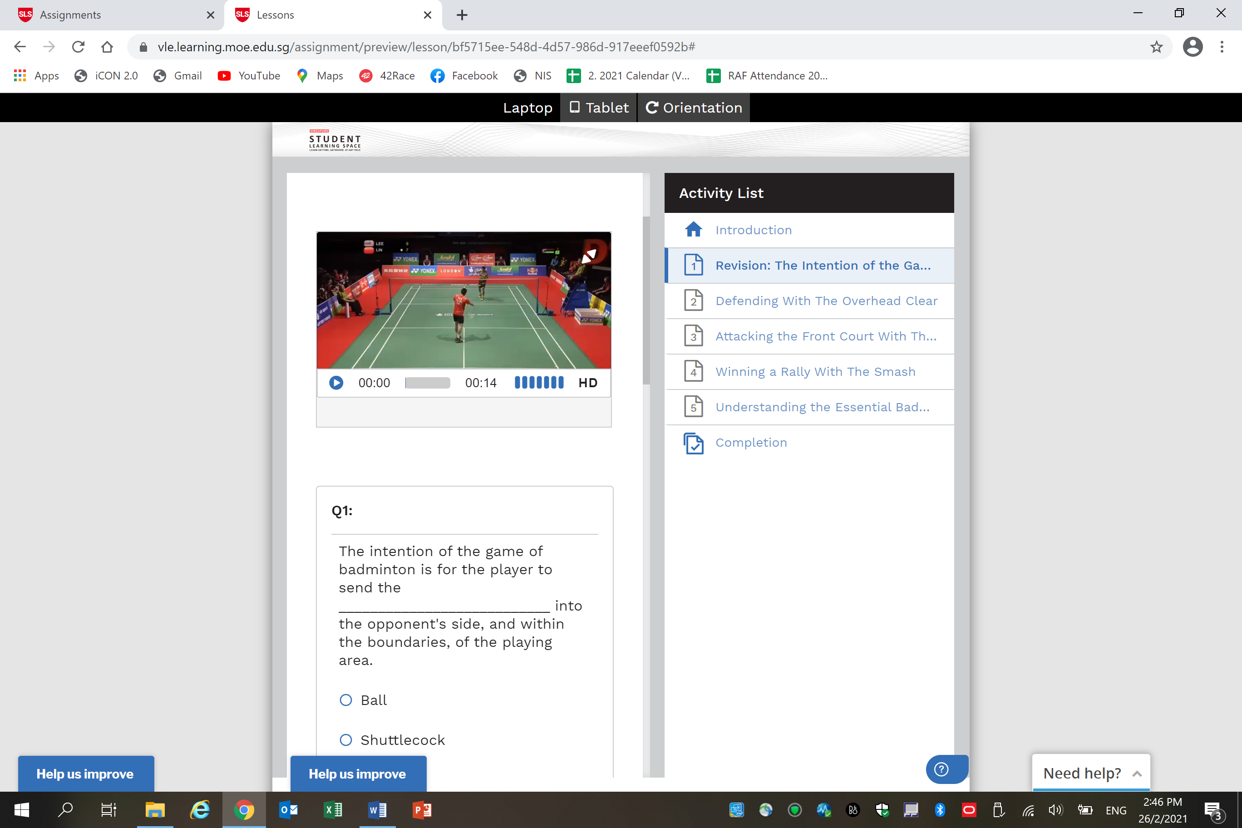Open Defending With The Overhead Clear
Viewport: 1242px width, 828px height.
(x=809, y=301)
